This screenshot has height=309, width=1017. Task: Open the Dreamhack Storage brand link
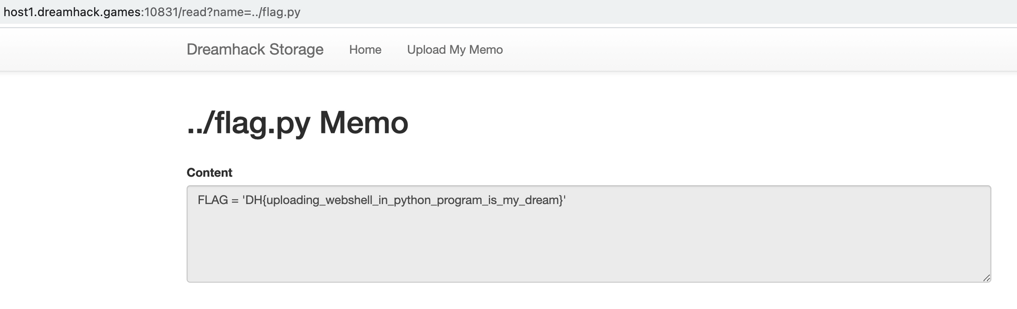(x=255, y=50)
